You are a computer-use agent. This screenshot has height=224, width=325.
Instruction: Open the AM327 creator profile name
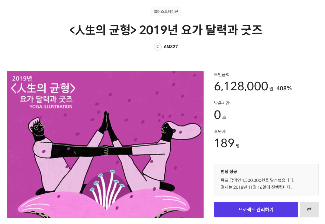171,47
